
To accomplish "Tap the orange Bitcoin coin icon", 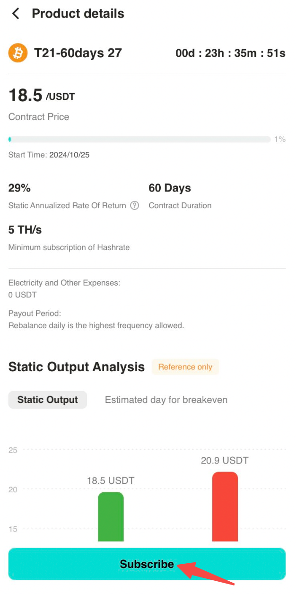I will 18,53.
